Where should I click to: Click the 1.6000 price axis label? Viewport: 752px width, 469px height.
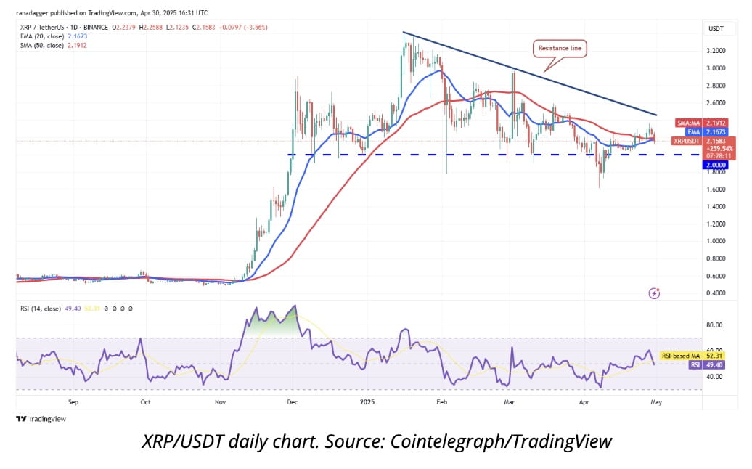(716, 189)
